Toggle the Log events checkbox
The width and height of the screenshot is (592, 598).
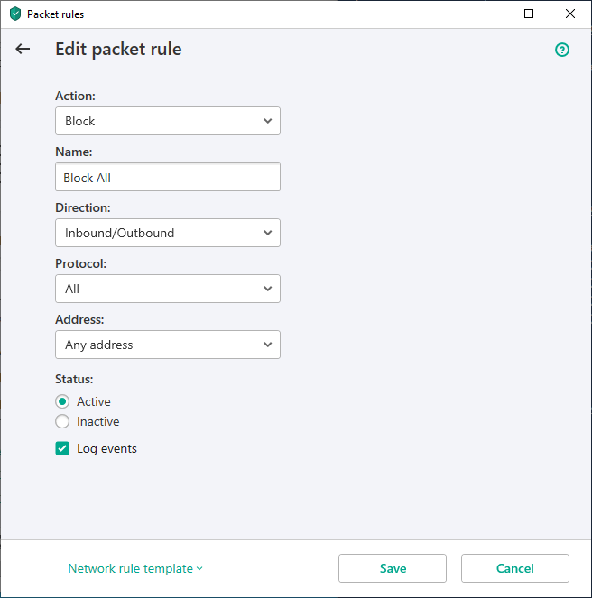[62, 448]
